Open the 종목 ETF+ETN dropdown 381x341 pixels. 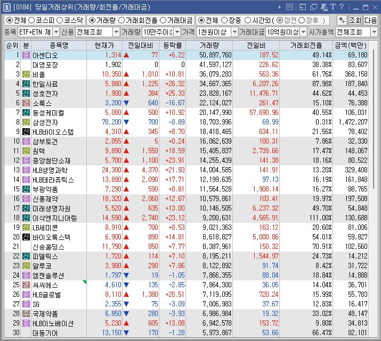pyautogui.click(x=56, y=32)
